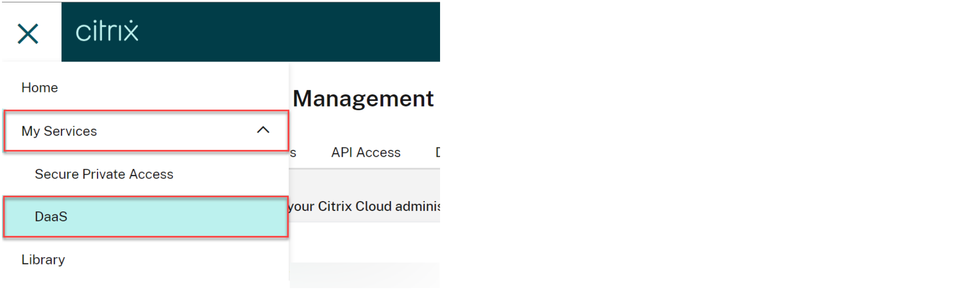Close the navigation menu with the X icon

click(x=28, y=34)
